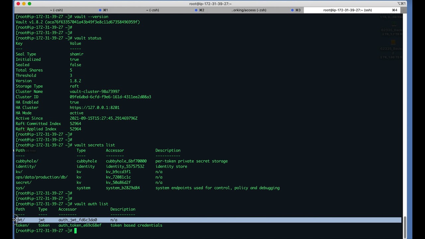Click the ⌥⌘1 indicator in title bar
The width and height of the screenshot is (425, 239).
click(x=401, y=4)
